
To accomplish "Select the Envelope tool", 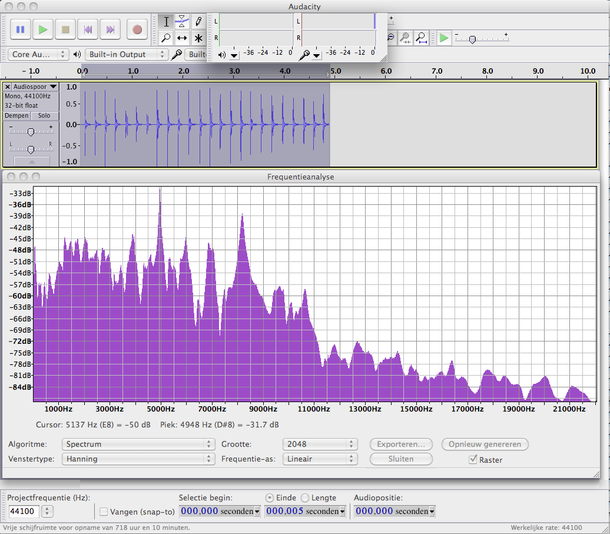I will 183,22.
